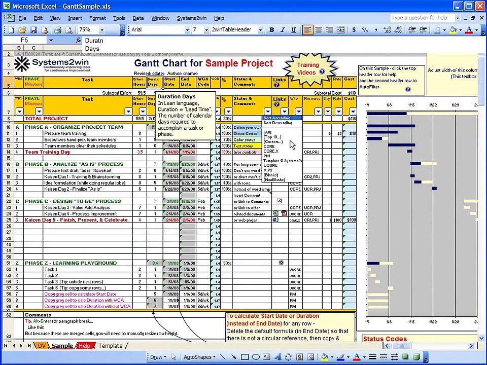Screen dimensions: 487x365
Task: Click the help icon under Links in header row 5
Action: (277, 85)
